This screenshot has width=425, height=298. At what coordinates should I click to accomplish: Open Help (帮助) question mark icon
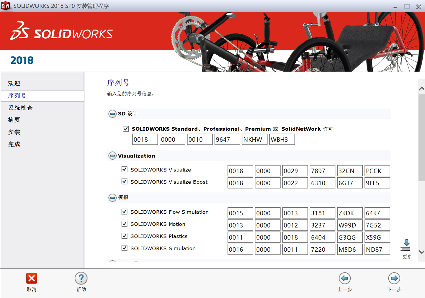pos(81,278)
